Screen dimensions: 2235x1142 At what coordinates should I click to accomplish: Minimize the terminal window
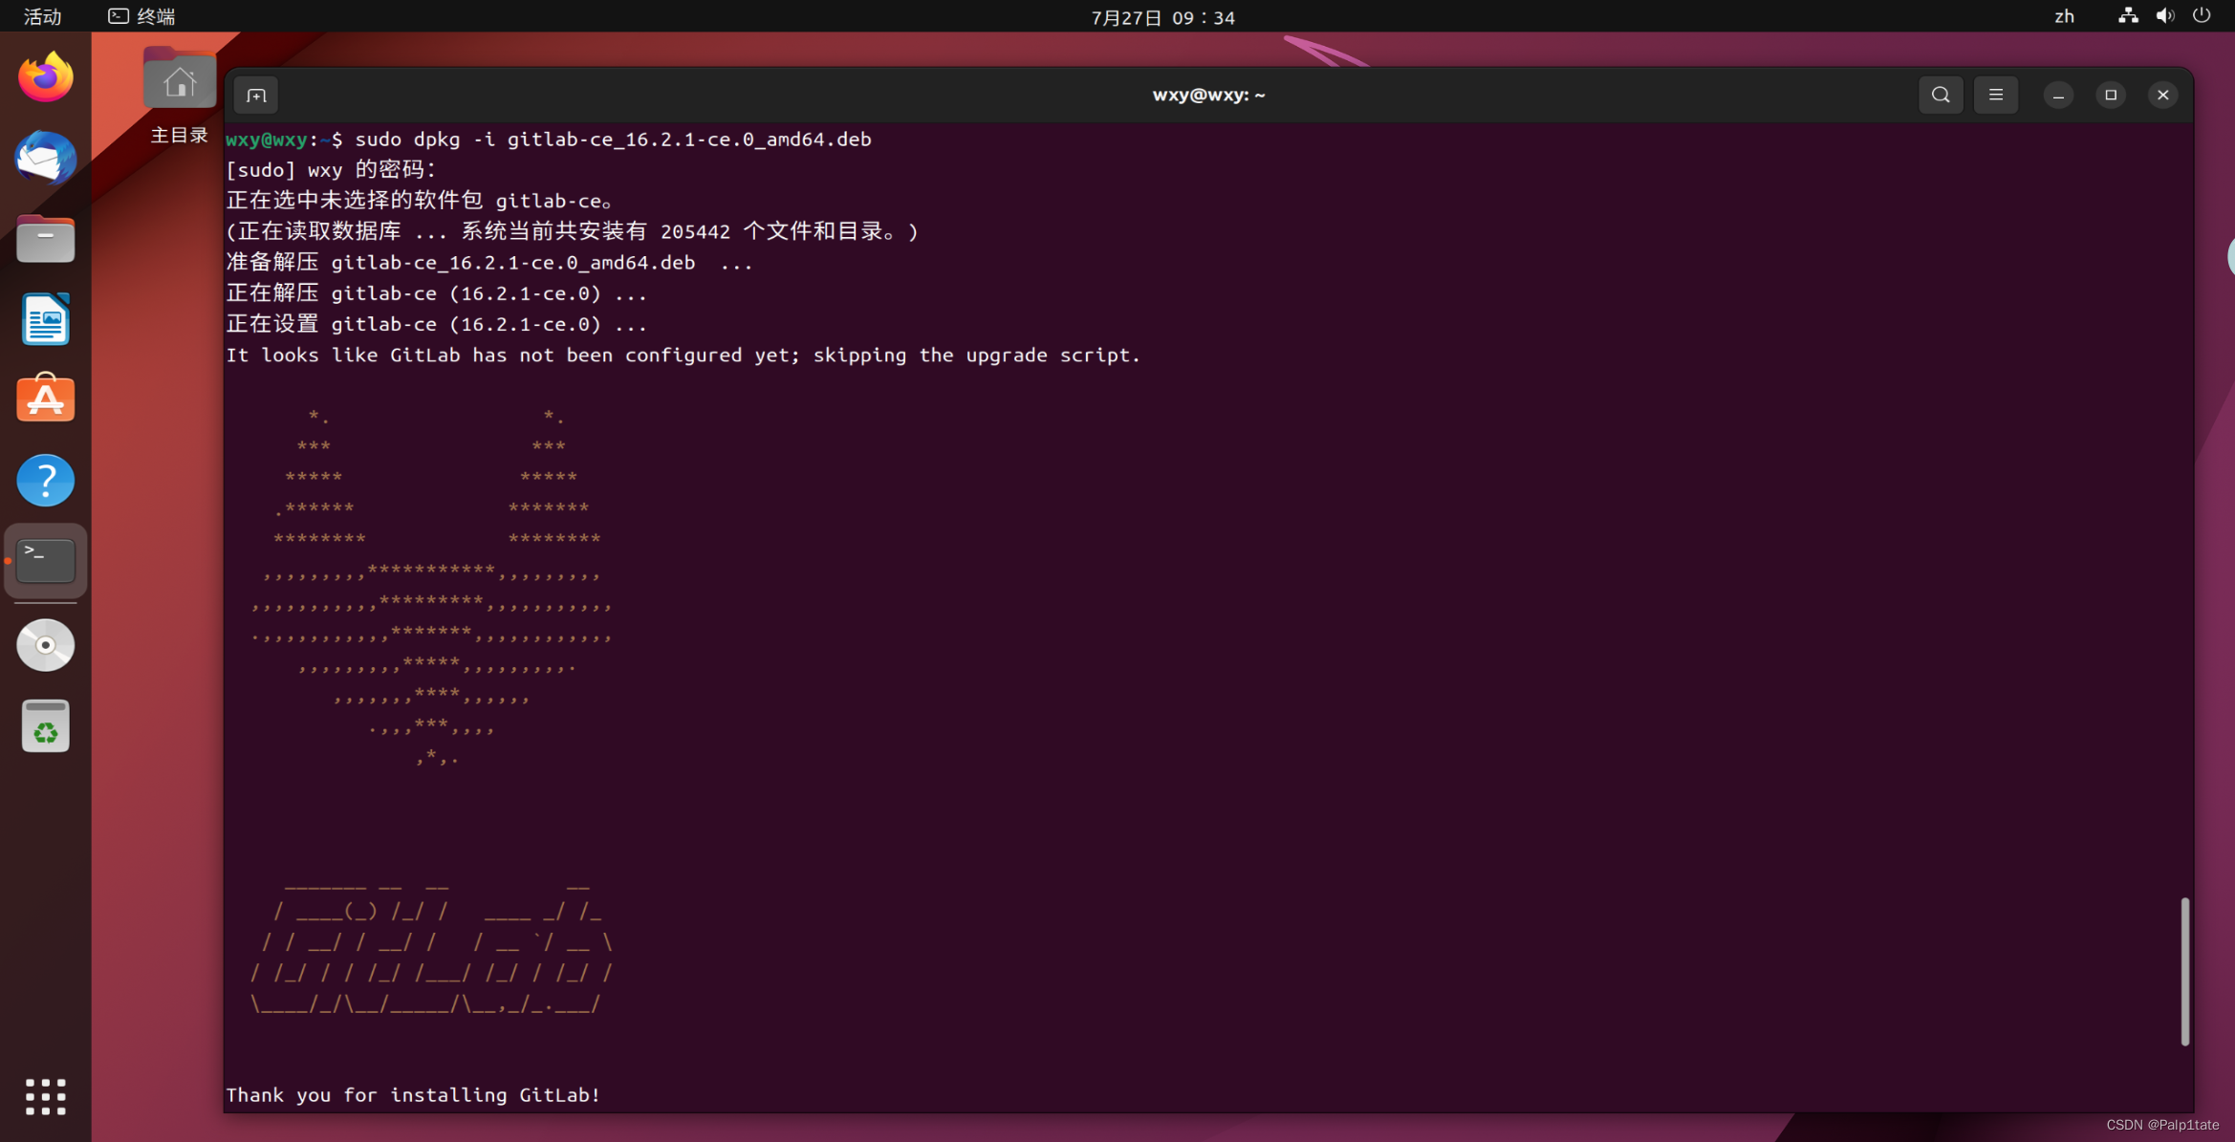(x=2058, y=95)
